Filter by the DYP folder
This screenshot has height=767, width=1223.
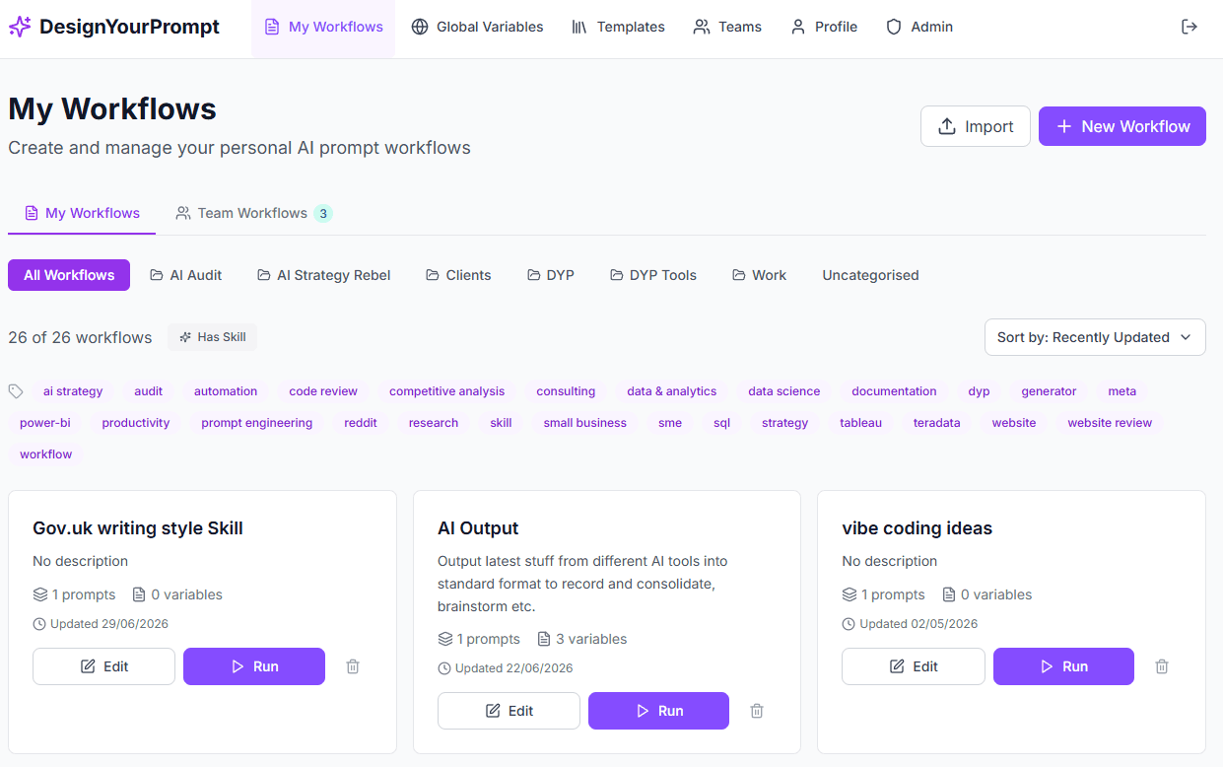(551, 275)
